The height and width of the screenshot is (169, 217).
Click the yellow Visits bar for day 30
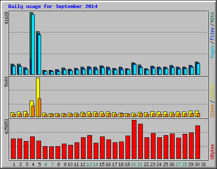point(197,114)
